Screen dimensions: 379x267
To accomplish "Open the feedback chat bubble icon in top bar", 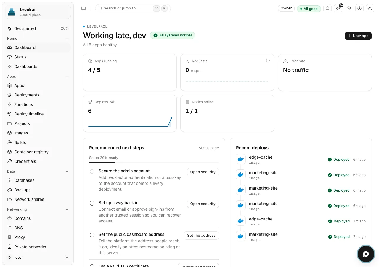I will [x=349, y=8].
